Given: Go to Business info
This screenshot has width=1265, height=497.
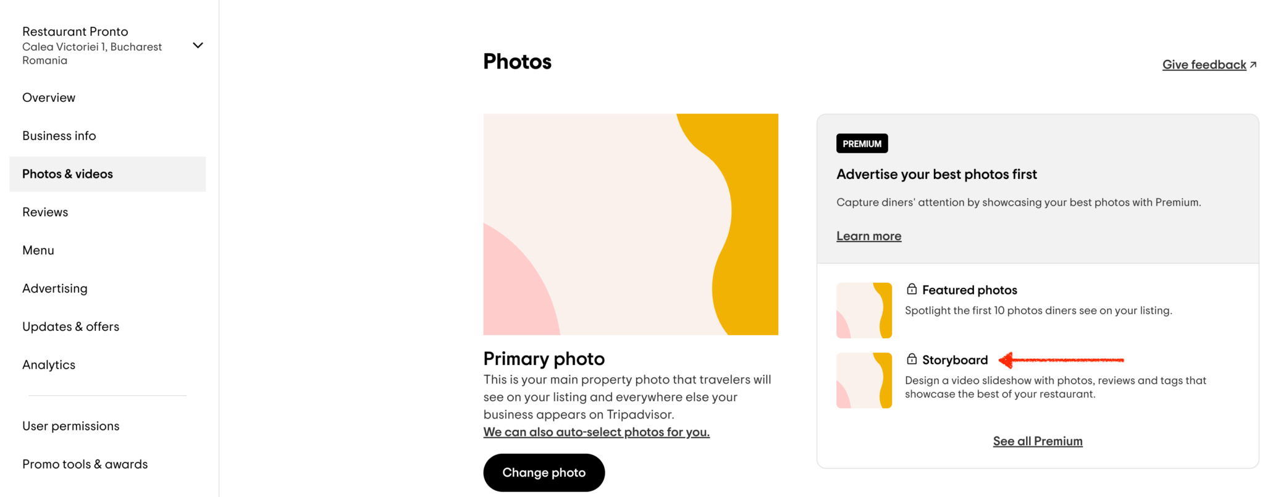Looking at the screenshot, I should 59,136.
